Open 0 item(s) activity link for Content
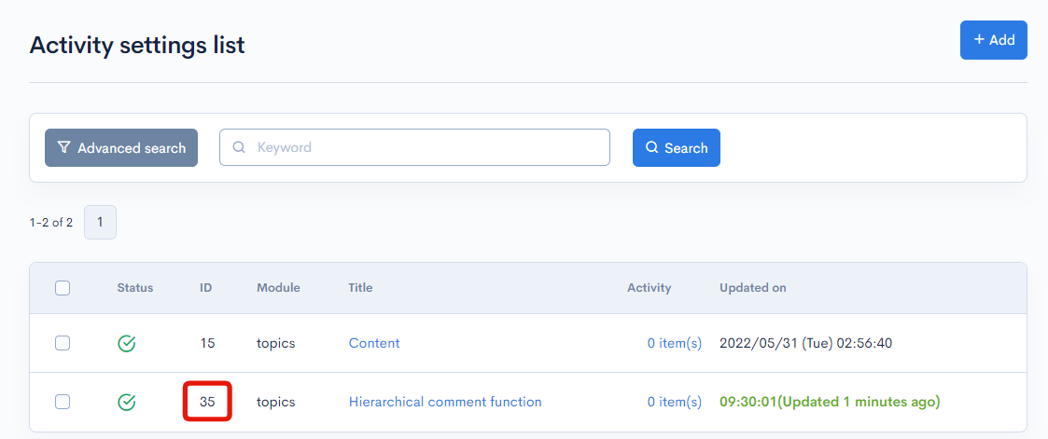The height and width of the screenshot is (439, 1048). 675,343
